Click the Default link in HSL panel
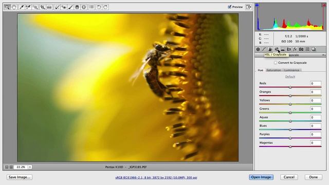Image resolution: width=329 pixels, height=185 pixels. [x=290, y=77]
